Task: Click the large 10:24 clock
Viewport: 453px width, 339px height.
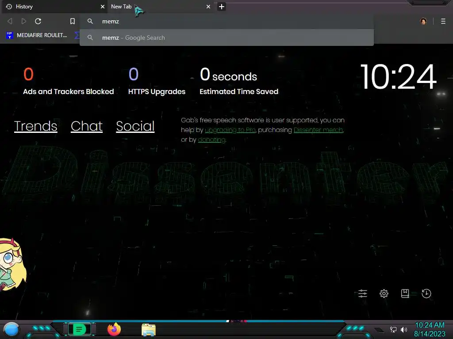Action: (x=398, y=77)
